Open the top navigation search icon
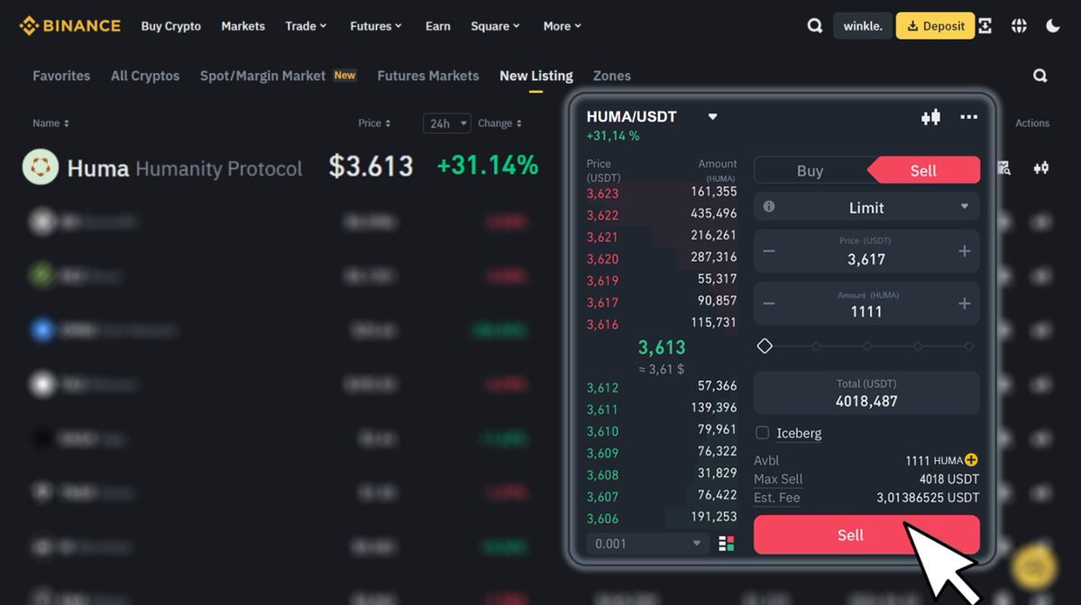The width and height of the screenshot is (1081, 605). pos(815,26)
